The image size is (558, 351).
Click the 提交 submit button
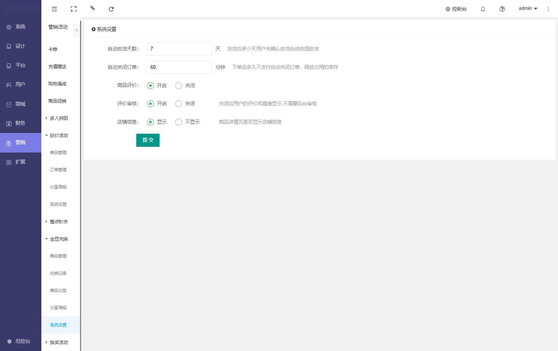coord(148,140)
